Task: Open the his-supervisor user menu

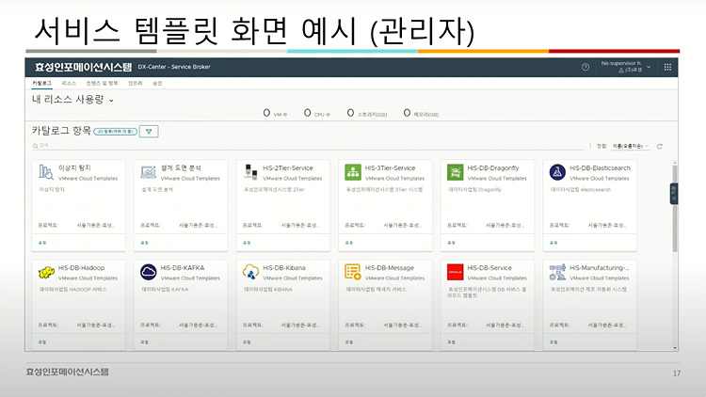Action: coord(626,67)
